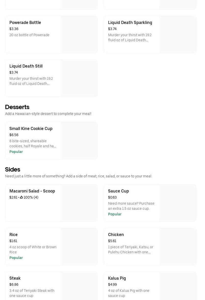The height and width of the screenshot is (300, 205).
Task: Click the Small Kine Cookie Cup image thumbnail
Action: point(79,141)
